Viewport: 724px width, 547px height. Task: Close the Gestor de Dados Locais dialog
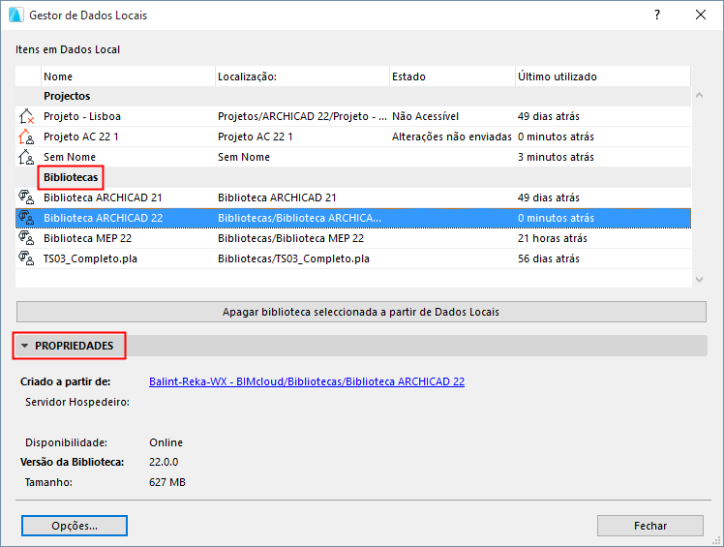point(701,15)
